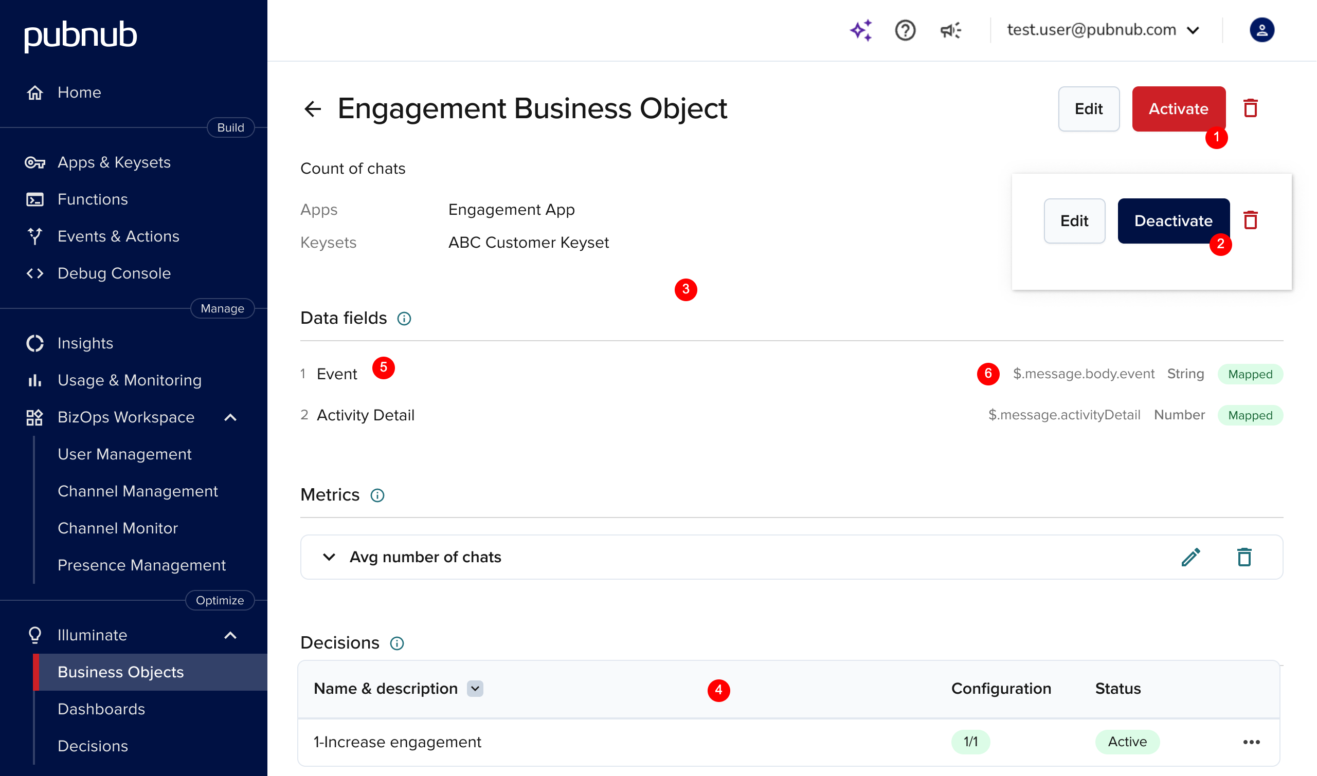Open the help question mark icon

point(905,30)
